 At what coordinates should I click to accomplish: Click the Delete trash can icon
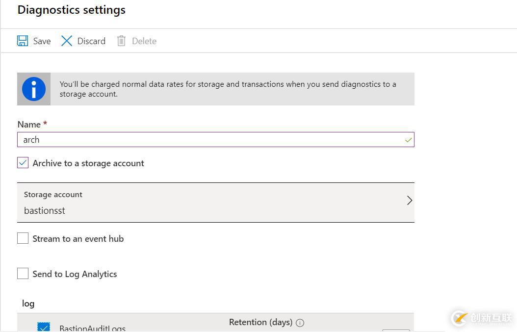121,41
